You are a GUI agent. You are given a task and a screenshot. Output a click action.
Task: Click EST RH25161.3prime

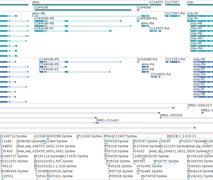pos(48,179)
